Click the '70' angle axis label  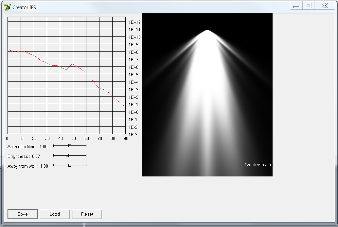99,138
